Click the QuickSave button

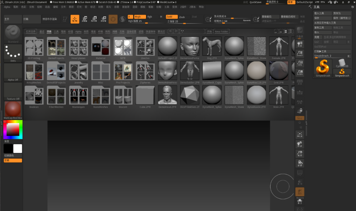[256, 2]
